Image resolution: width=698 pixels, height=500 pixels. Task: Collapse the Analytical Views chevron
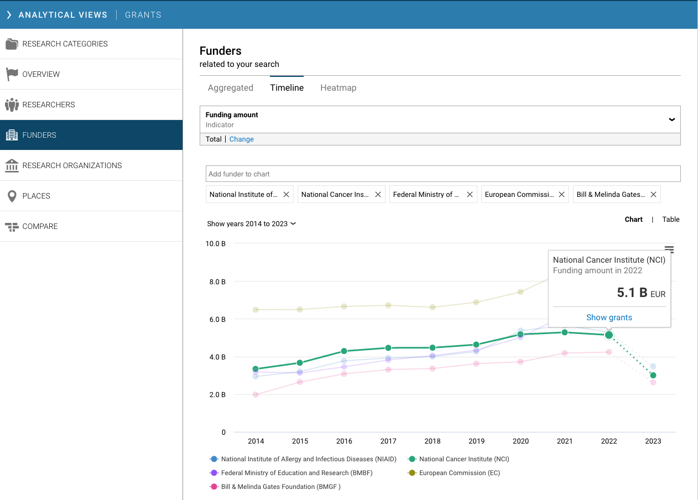pos(9,15)
